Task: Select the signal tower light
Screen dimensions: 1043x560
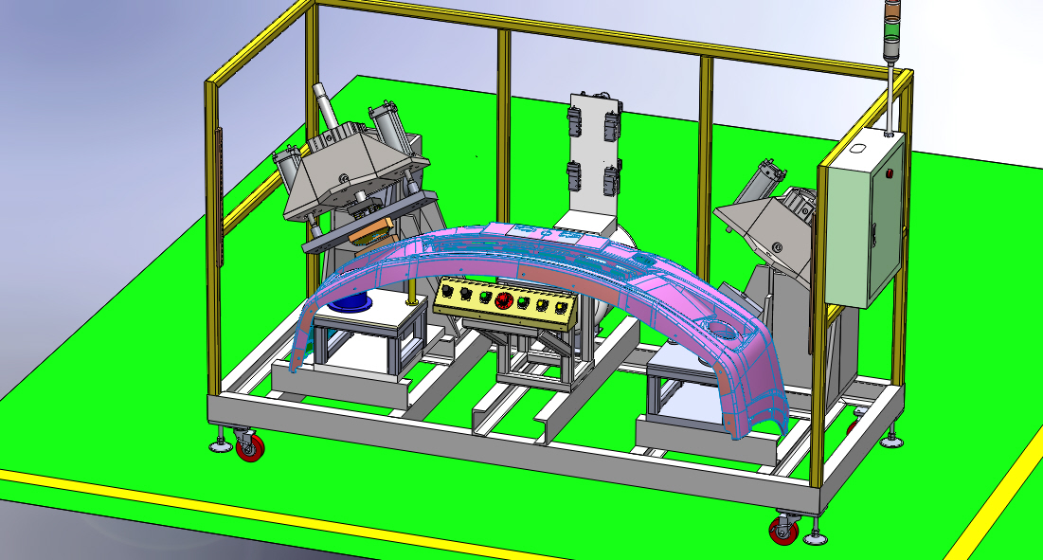Action: (890, 30)
